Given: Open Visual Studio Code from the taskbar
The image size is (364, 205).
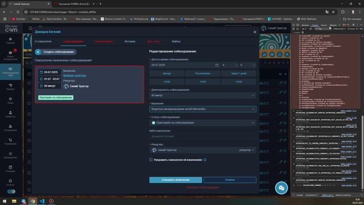Looking at the screenshot, I should pyautogui.click(x=42, y=201).
